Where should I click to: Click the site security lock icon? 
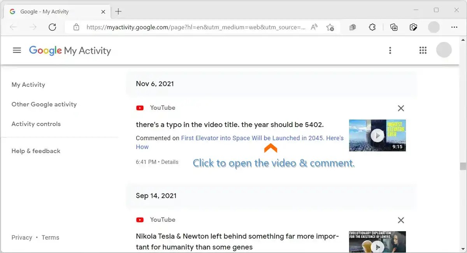pos(76,27)
